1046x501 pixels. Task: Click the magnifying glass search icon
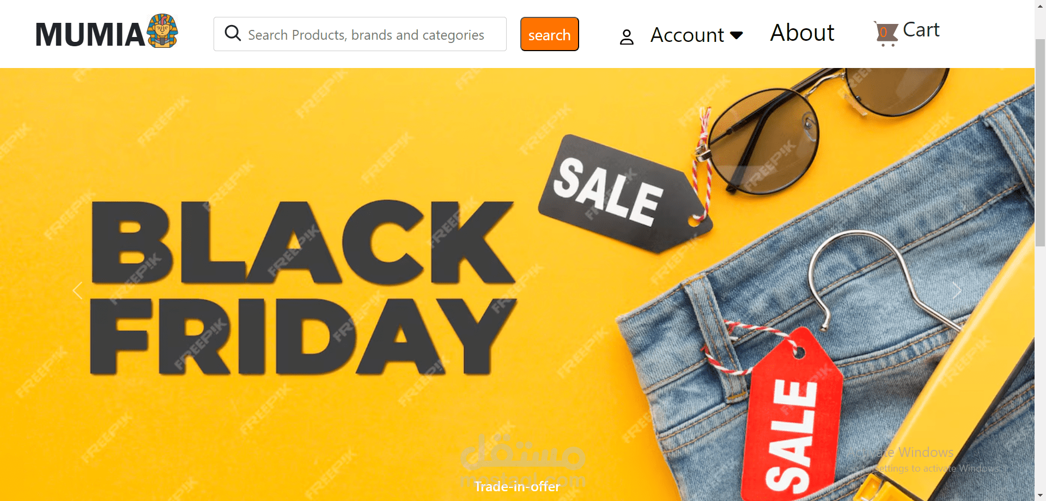[x=233, y=33]
